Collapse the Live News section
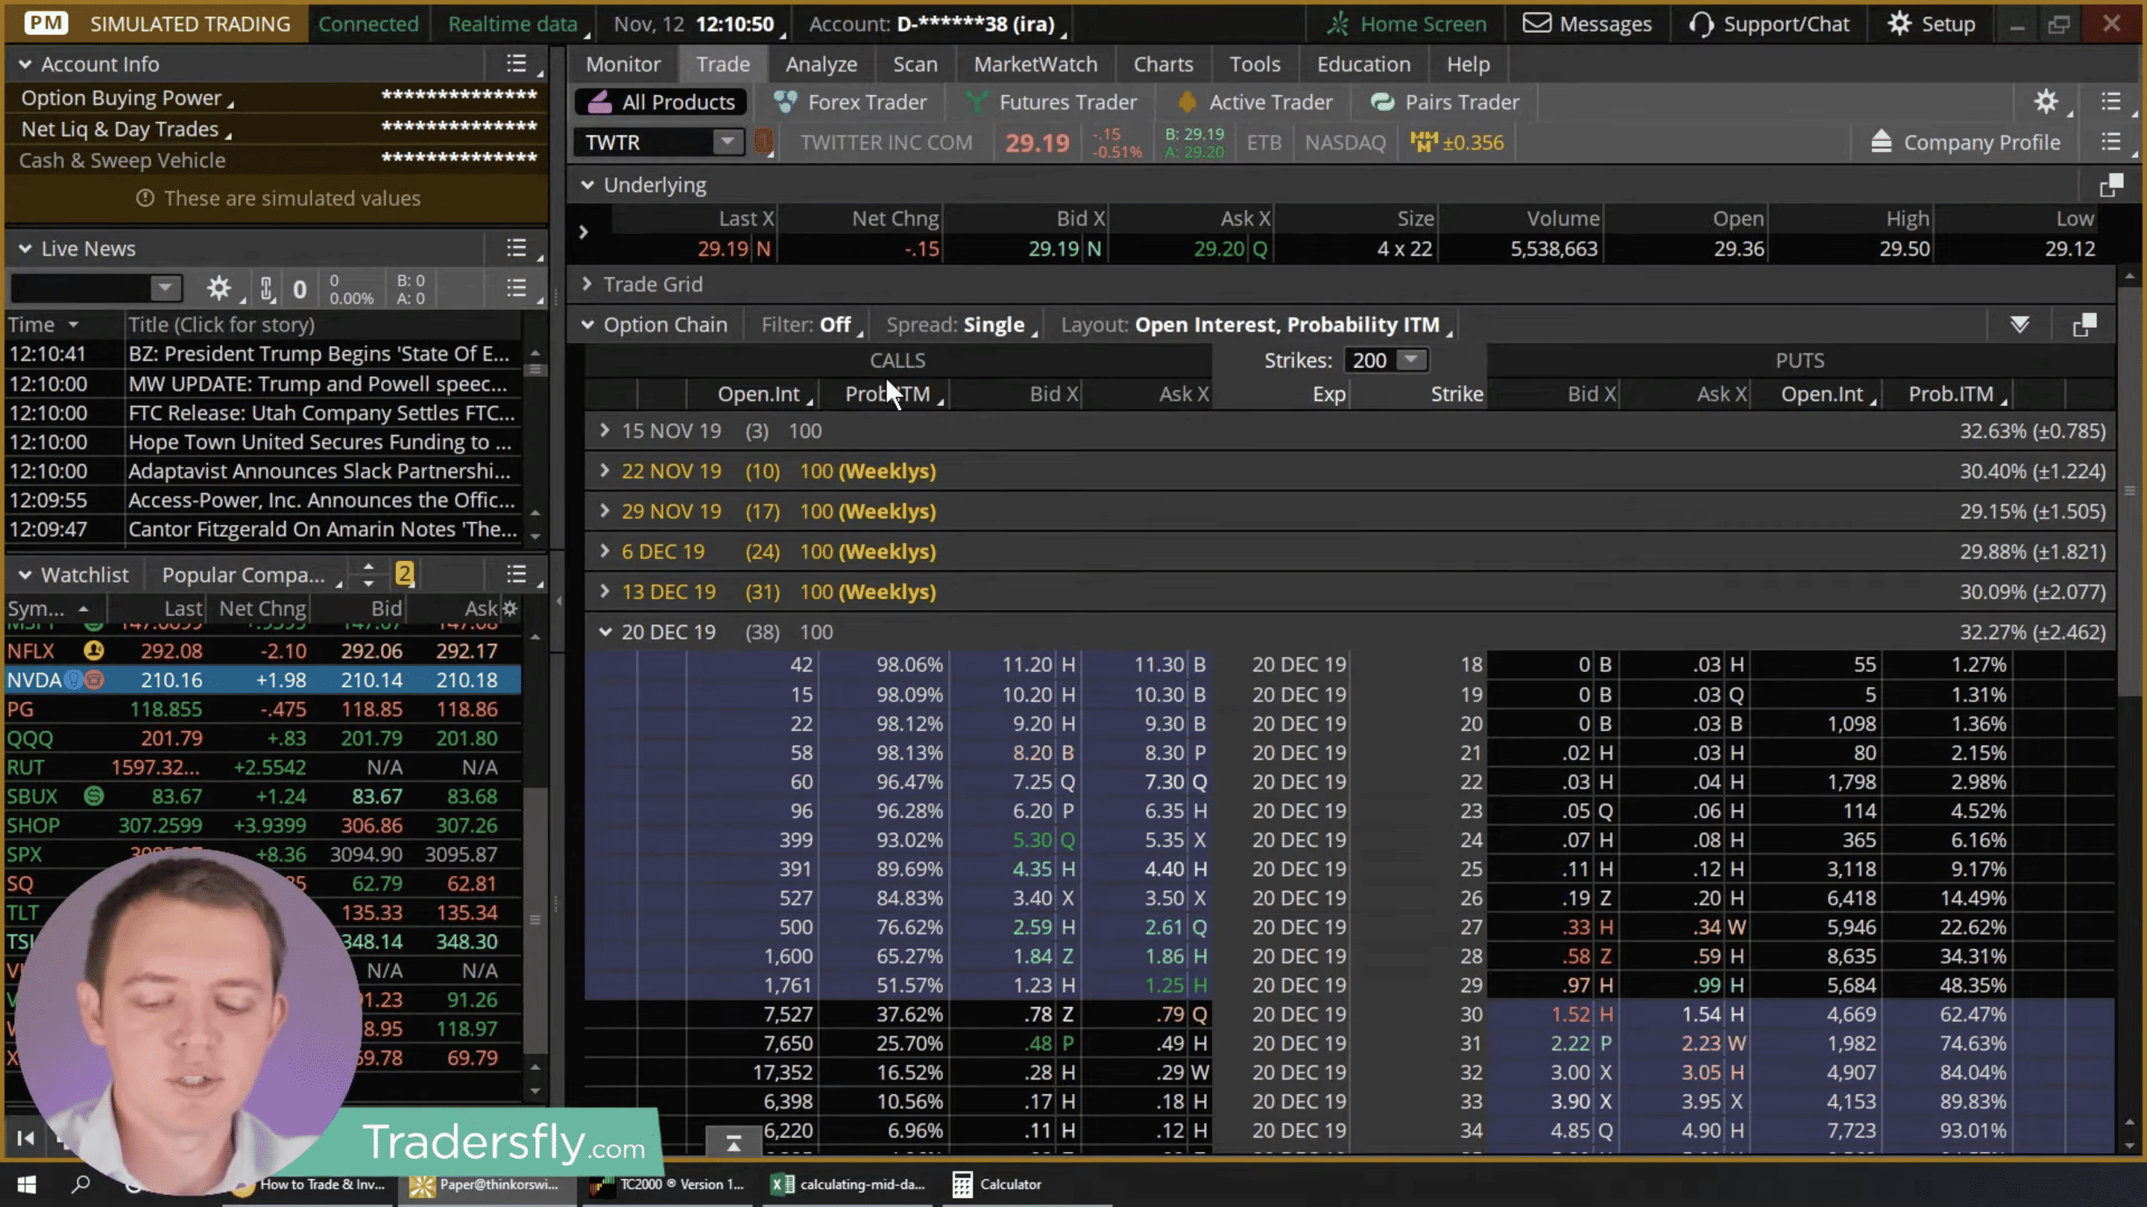 [25, 248]
